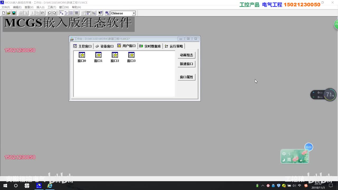The image size is (338, 190).
Task: Click the Cut scissors icon
Action: click(32, 13)
